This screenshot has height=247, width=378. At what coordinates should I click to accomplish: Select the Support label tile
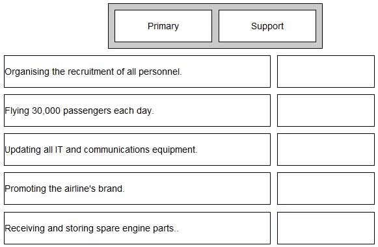coord(267,26)
